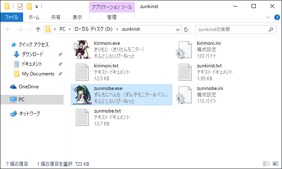Screen dimensions: 282x169
Task: Open the Customize Quick Access Toolbar dropdown
Action: pyautogui.click(x=36, y=7)
